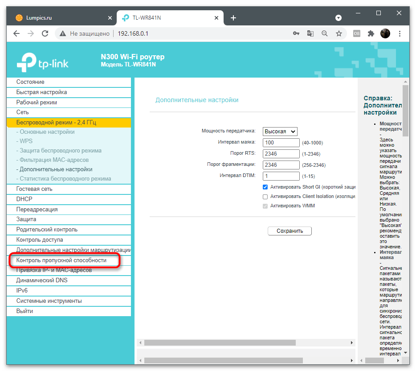
Task: Open new tab with plus button
Action: (233, 18)
